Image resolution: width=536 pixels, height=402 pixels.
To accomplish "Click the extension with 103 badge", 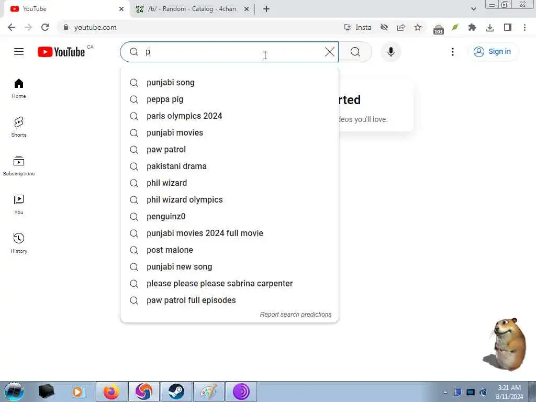I will (x=438, y=29).
